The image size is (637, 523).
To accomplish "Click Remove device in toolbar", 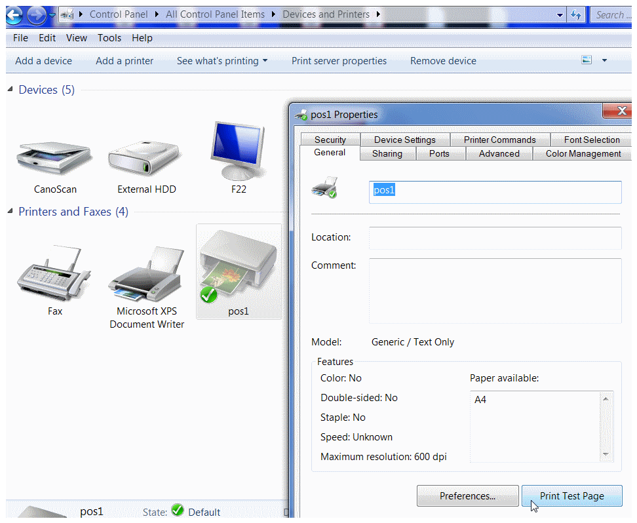I will [x=443, y=60].
